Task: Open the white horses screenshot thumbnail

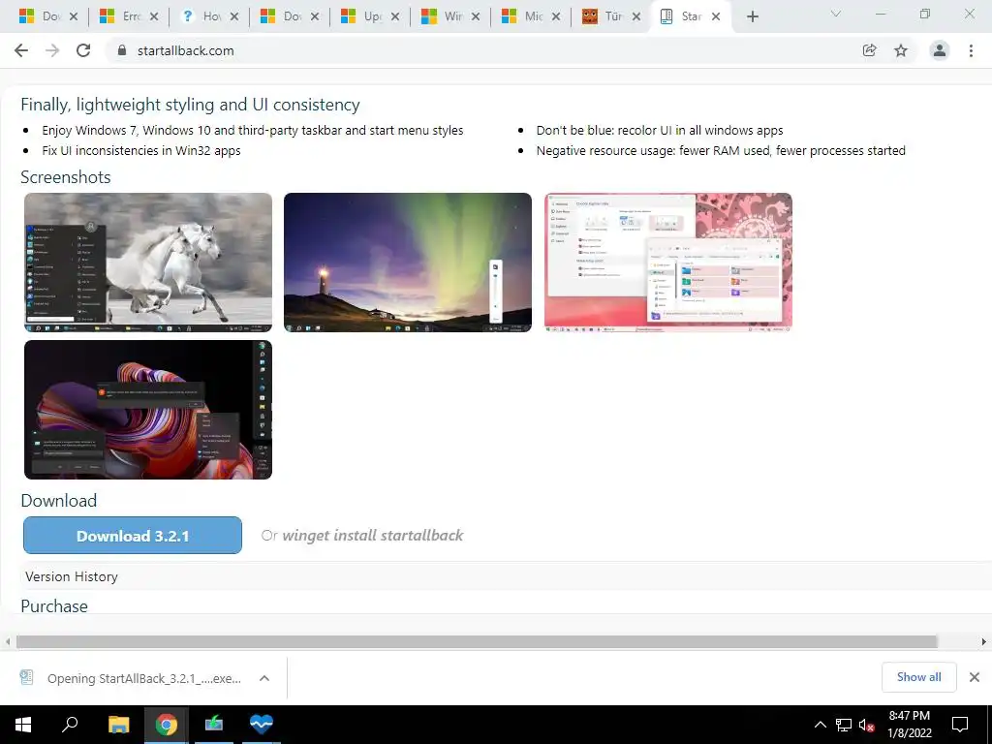Action: click(x=148, y=263)
